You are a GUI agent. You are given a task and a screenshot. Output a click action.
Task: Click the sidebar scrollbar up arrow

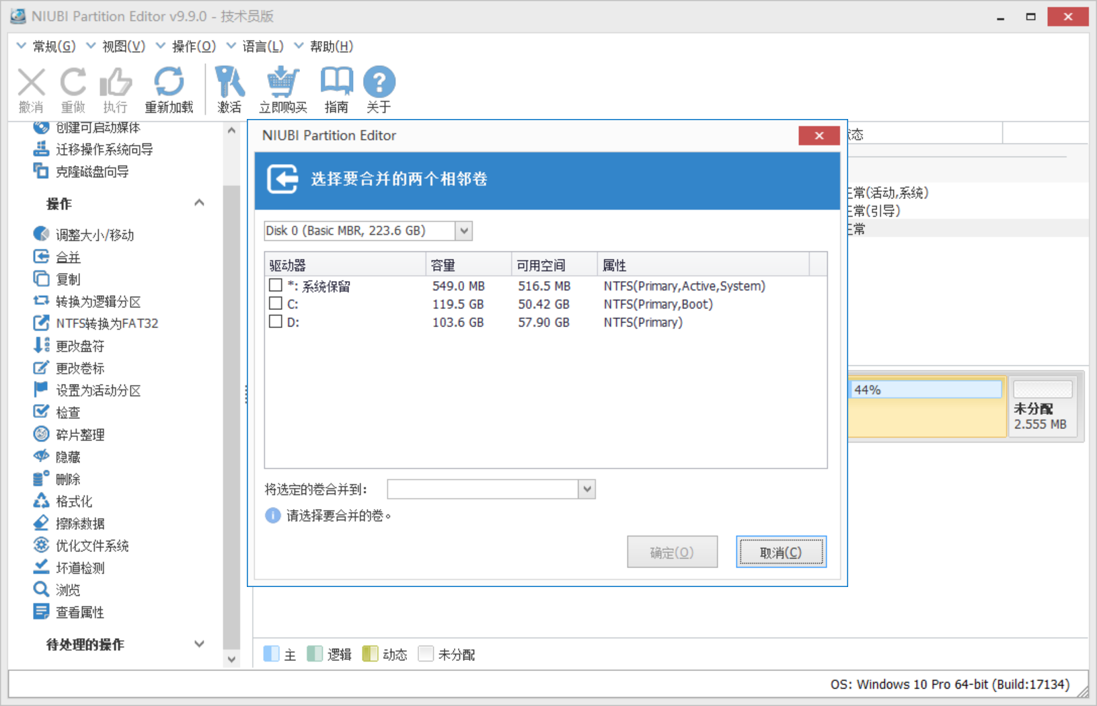tap(231, 130)
